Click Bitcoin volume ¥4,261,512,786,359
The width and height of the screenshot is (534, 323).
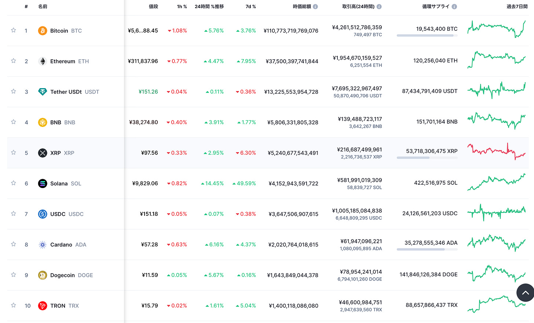pos(357,27)
